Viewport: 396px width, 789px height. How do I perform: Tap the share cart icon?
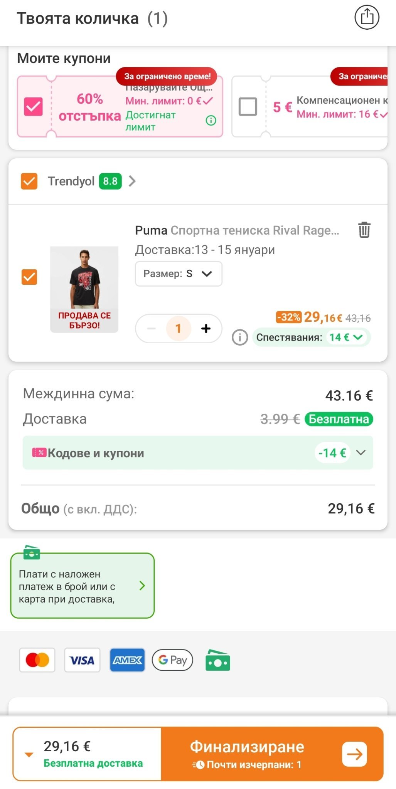[367, 18]
